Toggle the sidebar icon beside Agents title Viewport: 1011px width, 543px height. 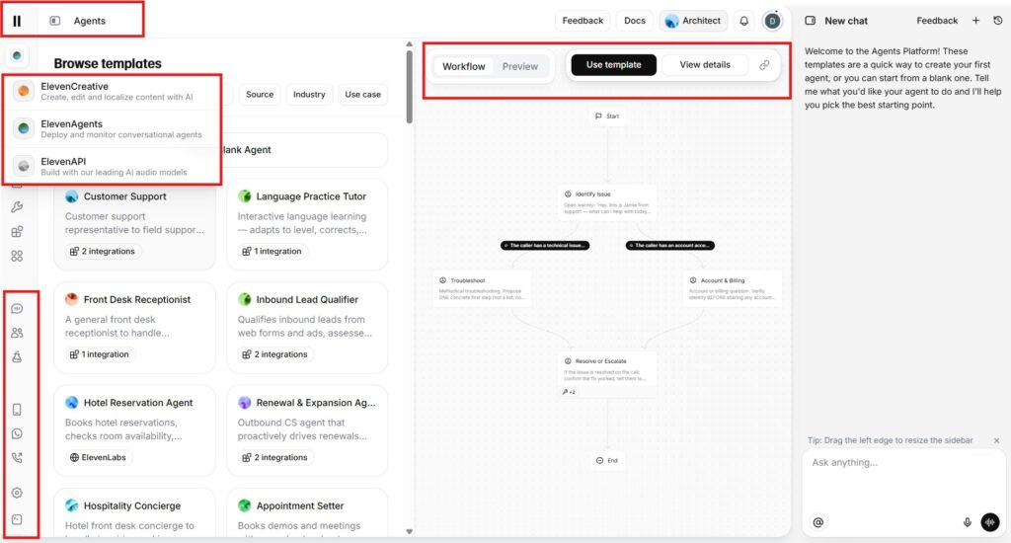[55, 21]
